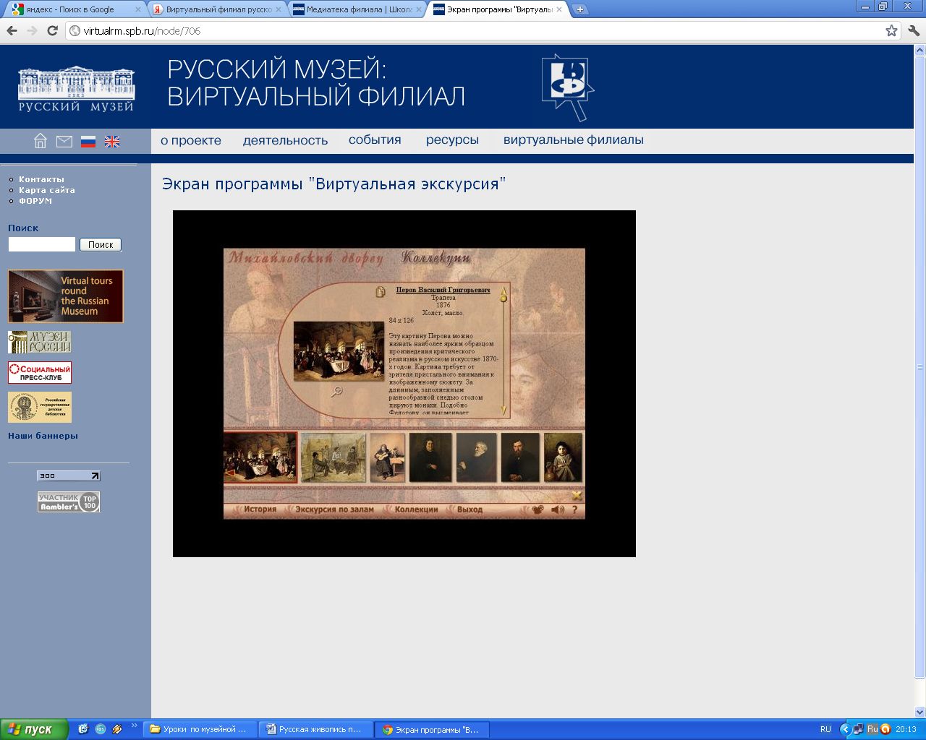Click the film camera icon in program bar
This screenshot has width=926, height=740.
[x=538, y=509]
